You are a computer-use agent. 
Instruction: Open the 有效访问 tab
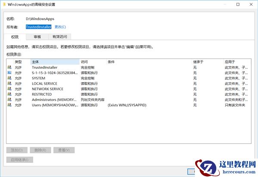60,37
